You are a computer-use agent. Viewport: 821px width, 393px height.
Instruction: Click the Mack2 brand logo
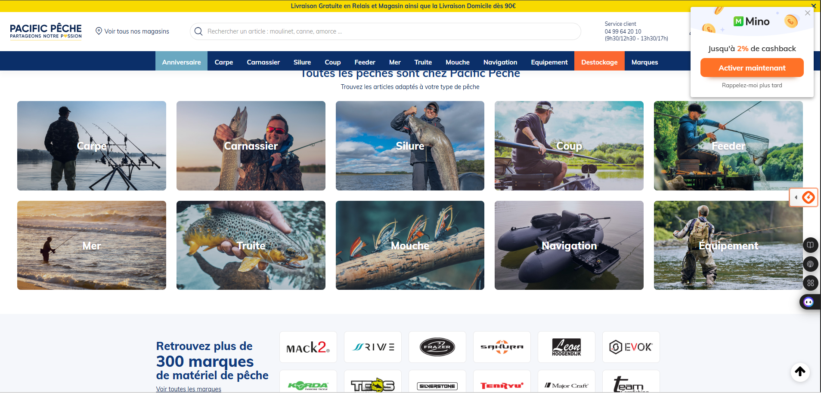[x=308, y=347]
